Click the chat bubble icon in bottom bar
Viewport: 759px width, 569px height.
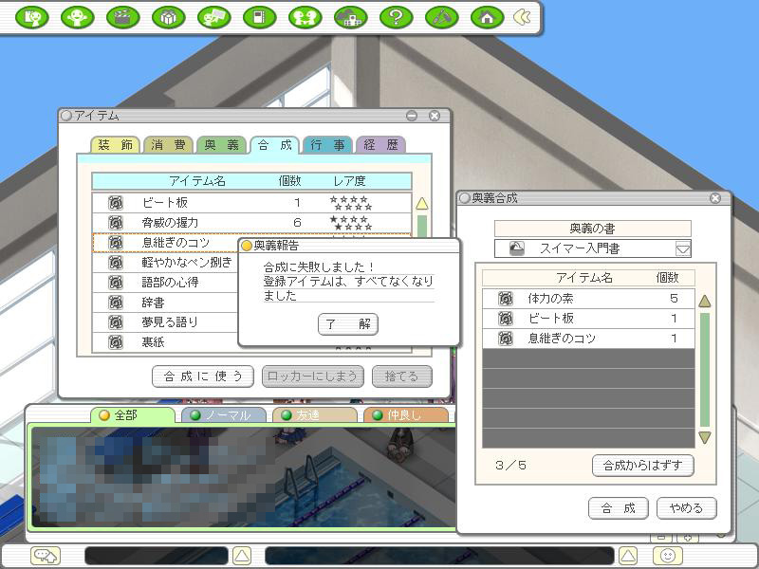click(45, 556)
